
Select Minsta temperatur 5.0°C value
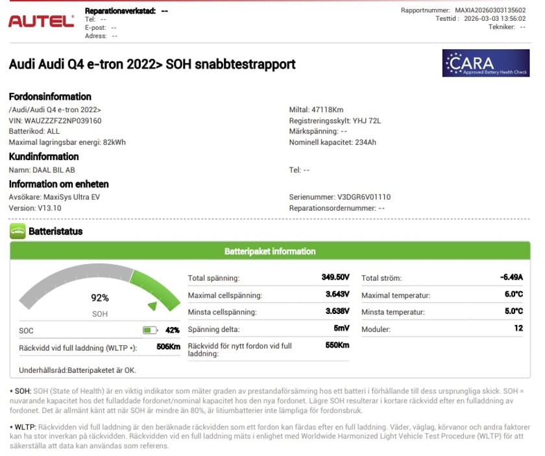pyautogui.click(x=514, y=311)
